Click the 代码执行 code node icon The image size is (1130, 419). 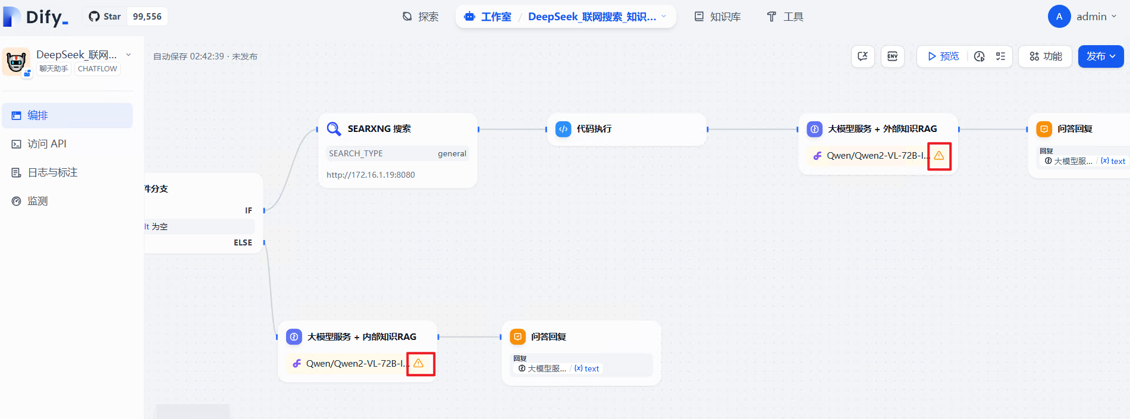tap(563, 129)
